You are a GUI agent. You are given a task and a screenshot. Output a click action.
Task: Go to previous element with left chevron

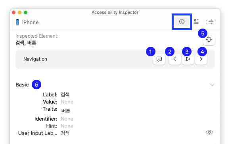[174, 59]
